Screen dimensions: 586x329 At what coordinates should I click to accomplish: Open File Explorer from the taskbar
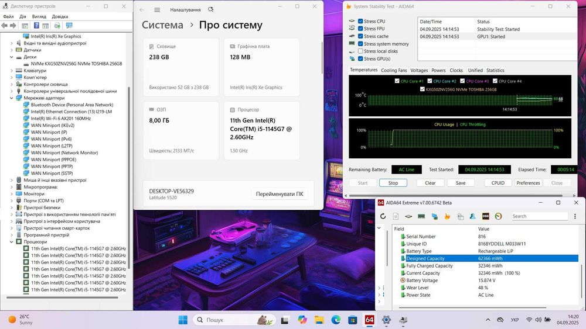[x=319, y=320]
